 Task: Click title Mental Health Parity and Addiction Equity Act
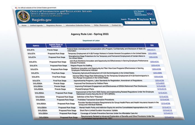pyautogui.click(x=116, y=107)
